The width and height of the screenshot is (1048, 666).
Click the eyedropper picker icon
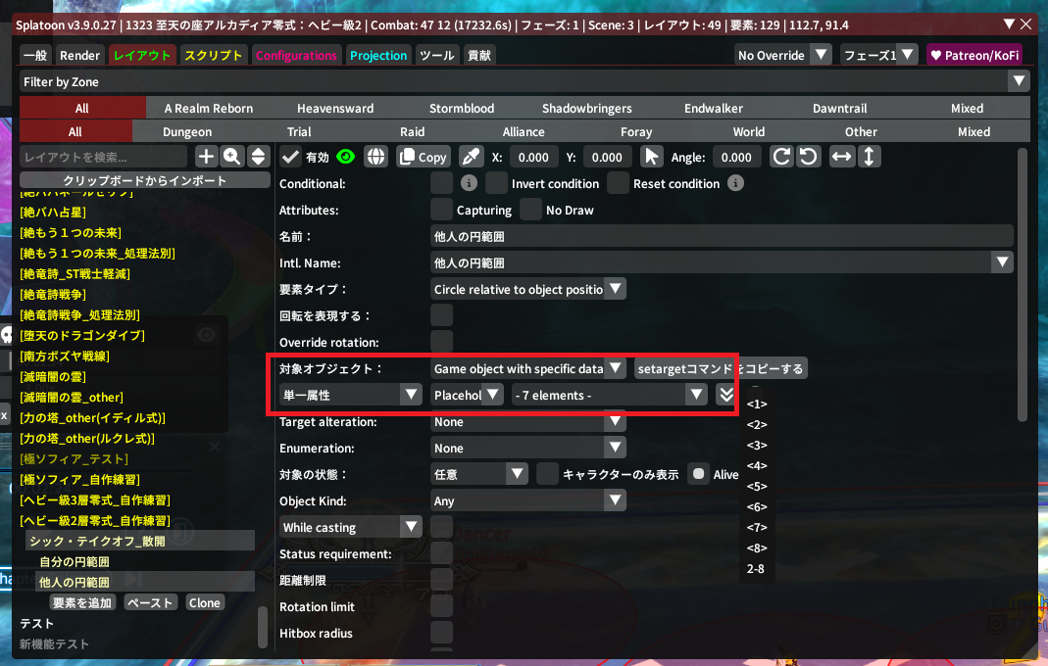[471, 157]
